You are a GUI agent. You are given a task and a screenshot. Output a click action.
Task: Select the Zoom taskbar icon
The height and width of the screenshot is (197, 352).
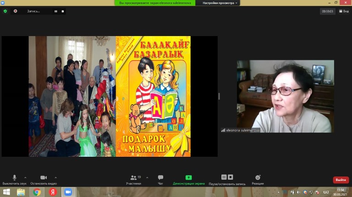(x=68, y=192)
